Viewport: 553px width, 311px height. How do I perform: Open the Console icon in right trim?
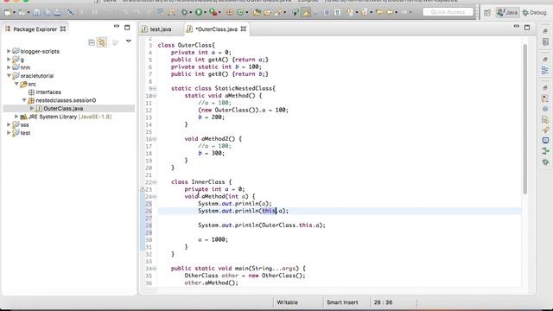tap(545, 140)
